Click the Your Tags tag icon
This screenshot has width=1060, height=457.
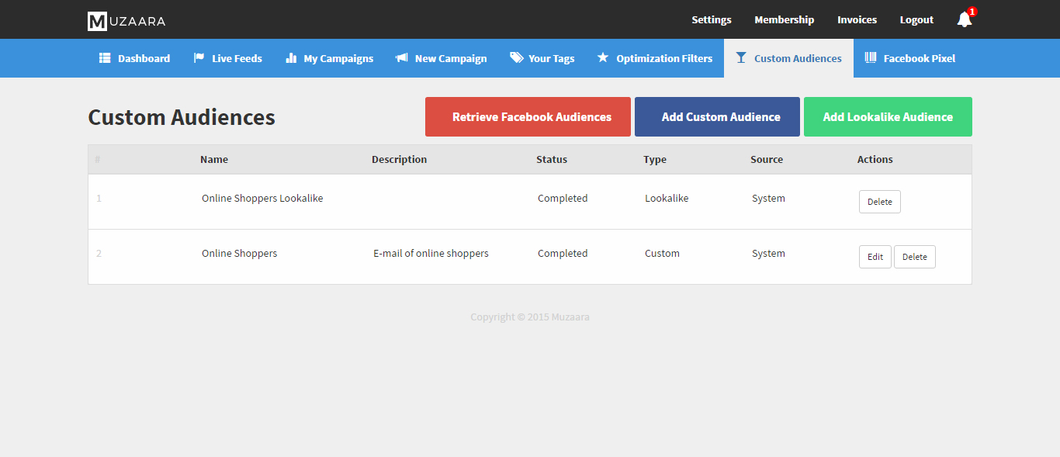pyautogui.click(x=516, y=58)
